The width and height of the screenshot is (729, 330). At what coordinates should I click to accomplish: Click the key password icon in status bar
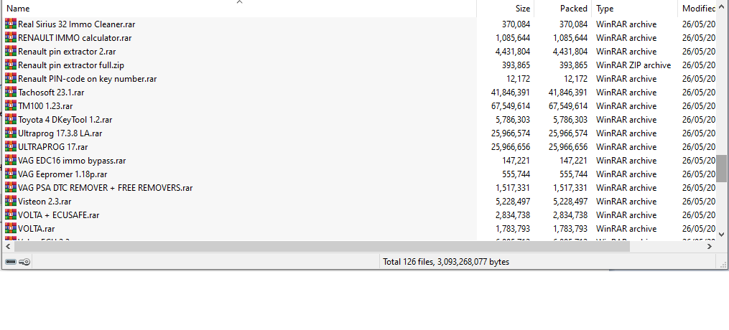tap(24, 262)
